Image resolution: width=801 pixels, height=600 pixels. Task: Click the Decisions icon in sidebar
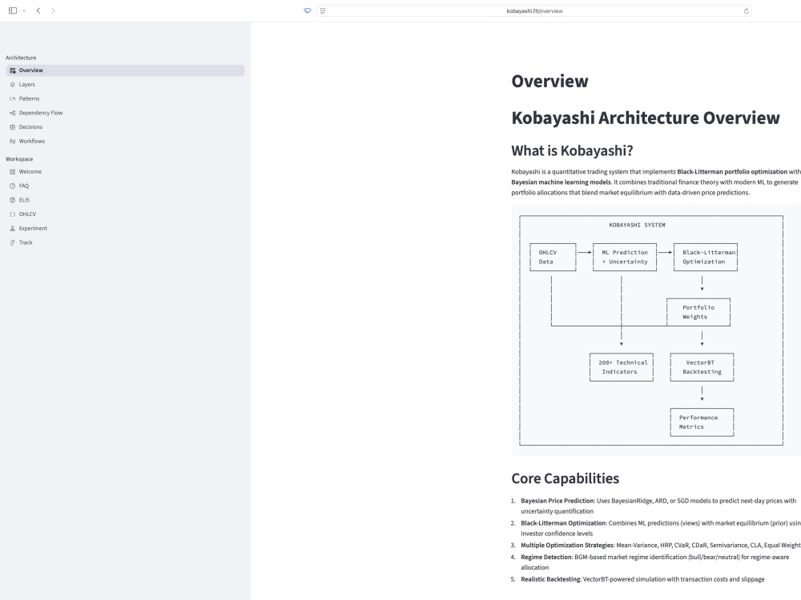click(x=13, y=127)
